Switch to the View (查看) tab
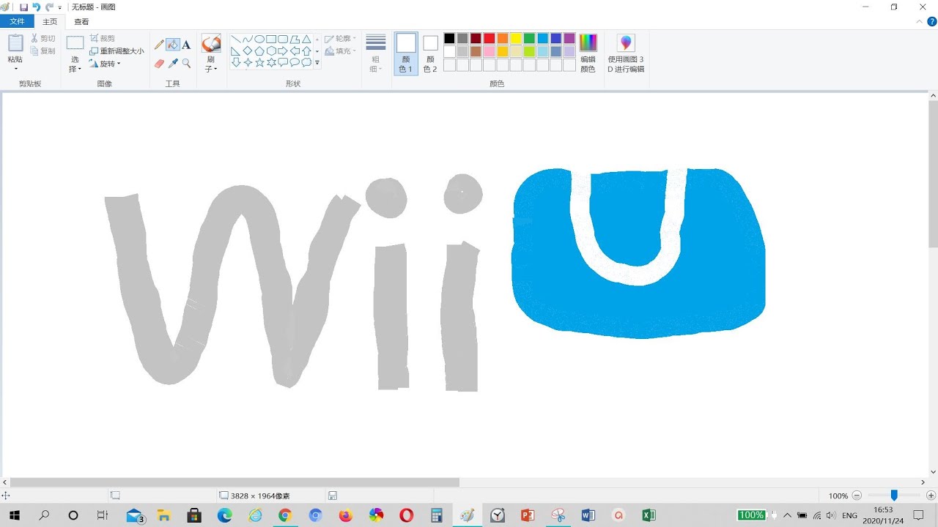 (81, 22)
